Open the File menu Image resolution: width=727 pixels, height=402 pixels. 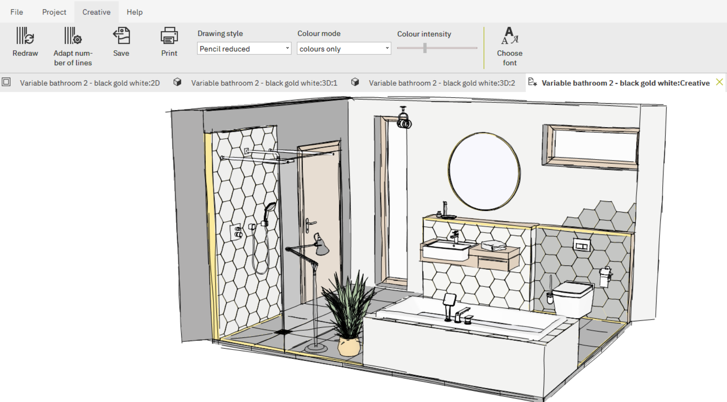[x=17, y=12]
